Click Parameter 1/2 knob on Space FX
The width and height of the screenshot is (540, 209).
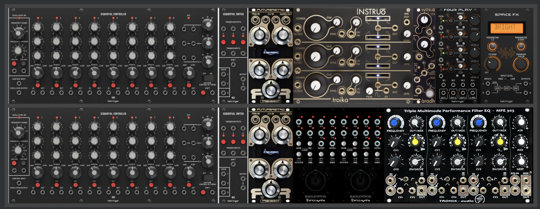492,45
